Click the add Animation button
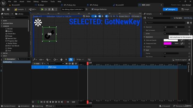The height and width of the screenshot is (108, 193). (10, 59)
